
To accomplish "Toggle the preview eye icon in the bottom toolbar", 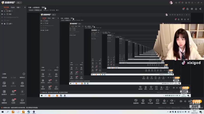I will click(185, 101).
